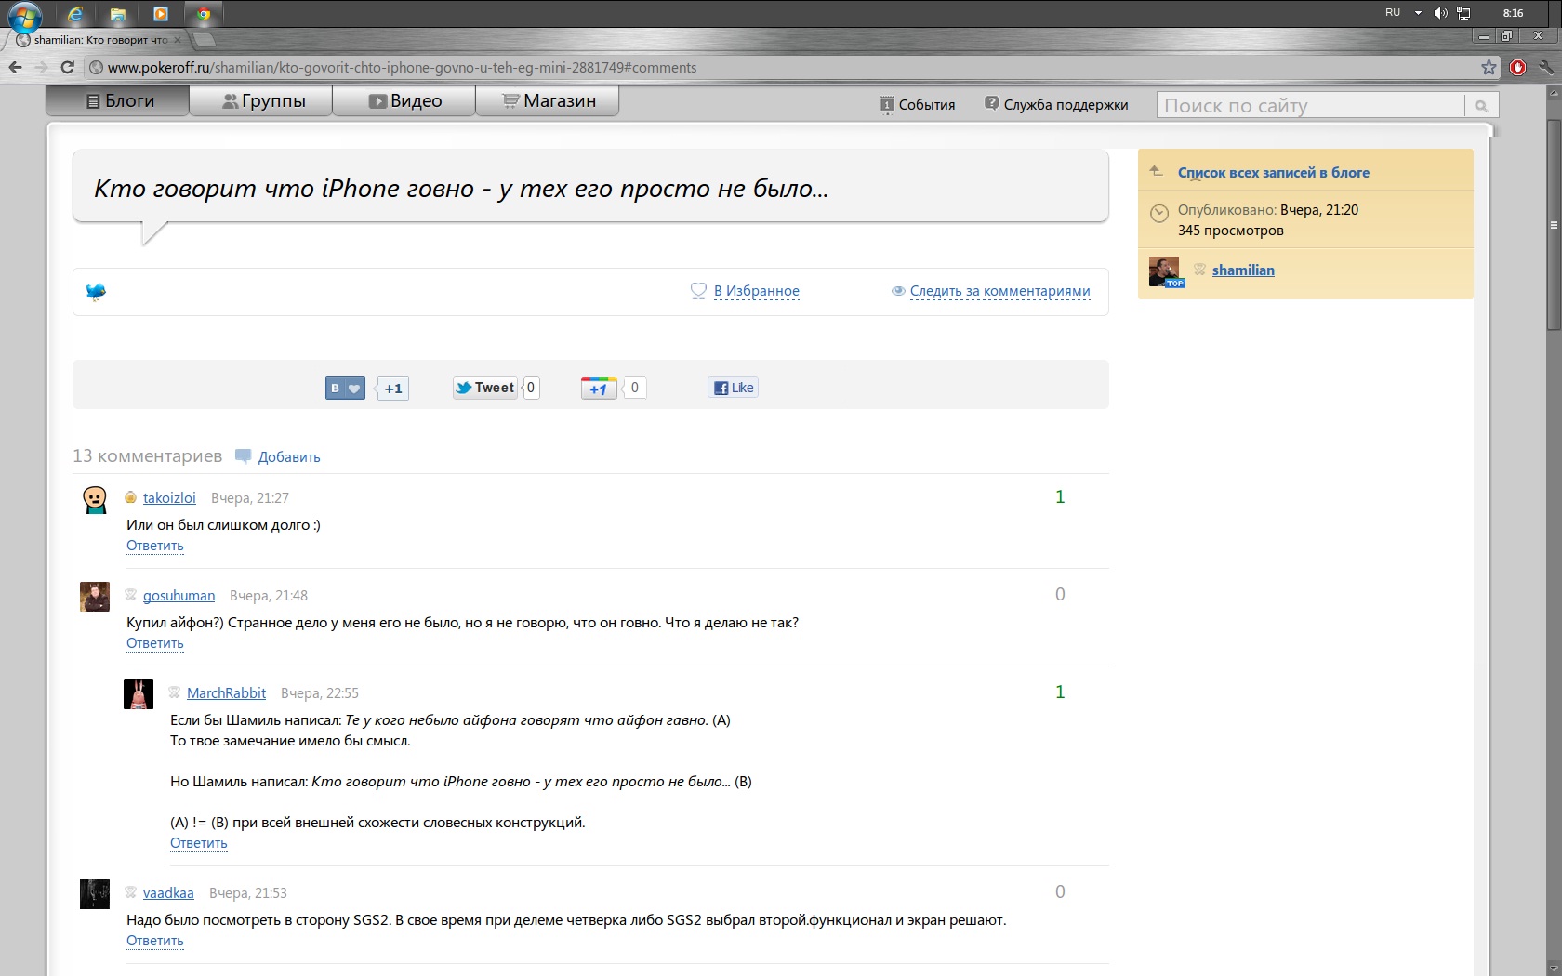Click the "13 комментариев" heading

click(x=148, y=456)
